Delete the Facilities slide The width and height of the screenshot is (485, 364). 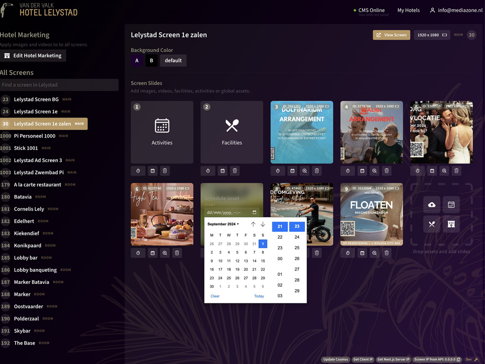[x=235, y=171]
